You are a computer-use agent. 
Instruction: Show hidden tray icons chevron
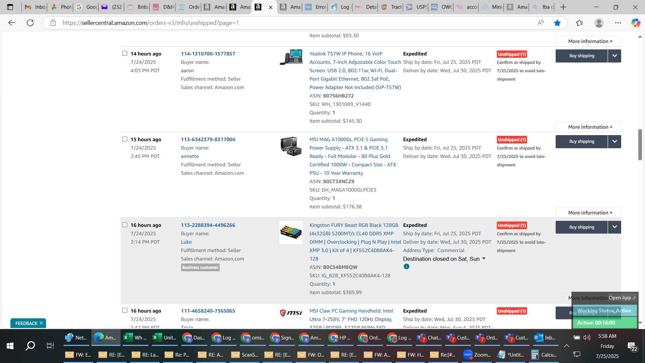(x=567, y=346)
